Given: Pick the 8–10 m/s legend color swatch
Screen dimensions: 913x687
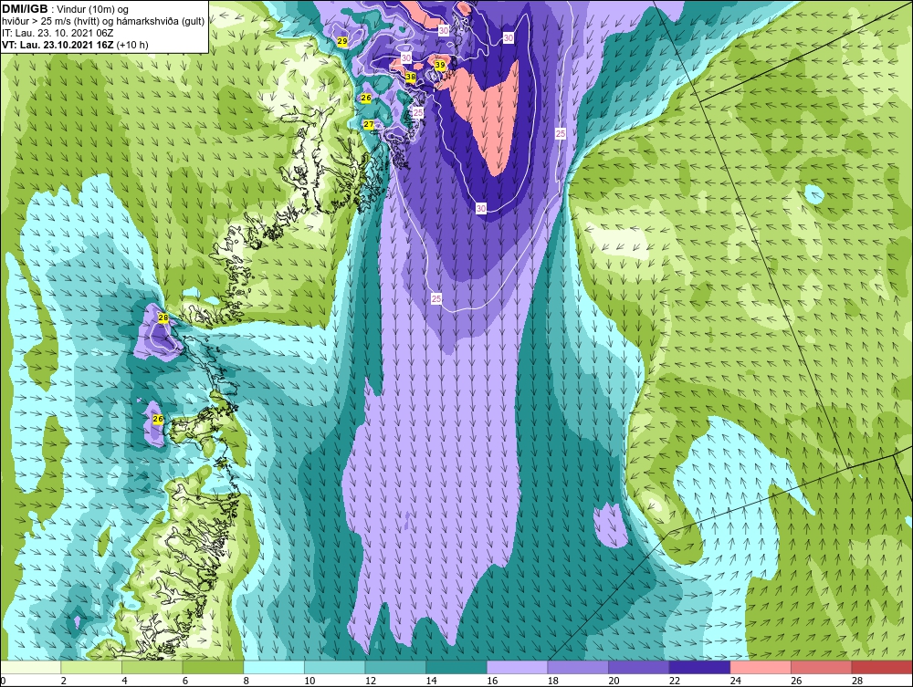Looking at the screenshot, I should (274, 667).
